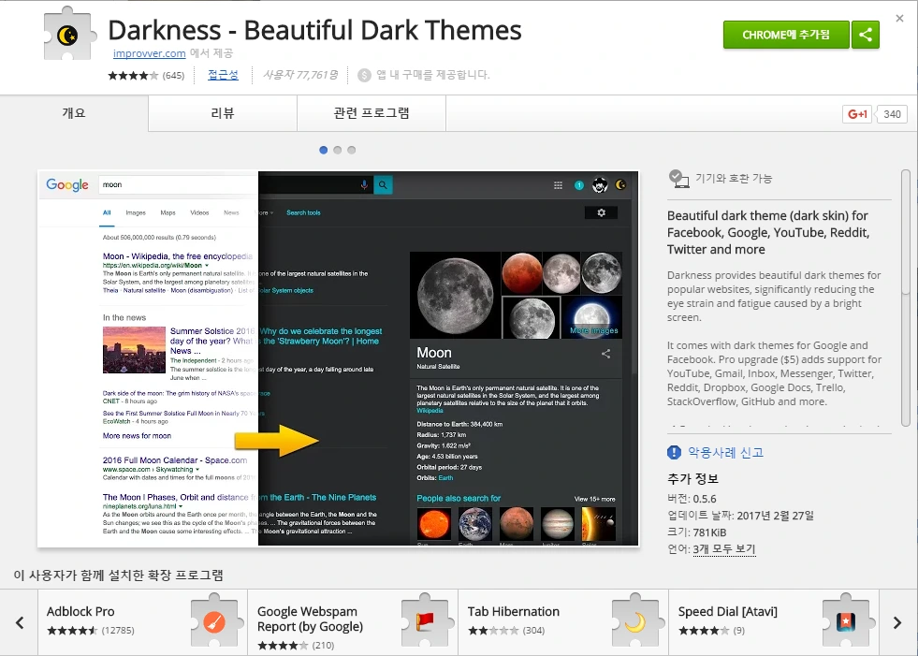Click the Adblock Pro broom icon
Viewport: 918px width, 656px height.
click(214, 621)
